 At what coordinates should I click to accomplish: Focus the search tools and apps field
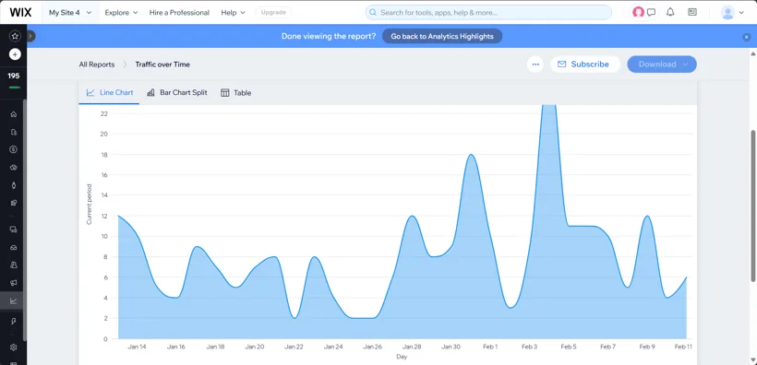point(488,13)
